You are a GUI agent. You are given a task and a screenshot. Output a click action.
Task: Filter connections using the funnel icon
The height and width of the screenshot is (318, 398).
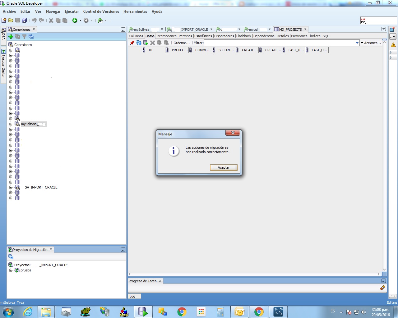(24, 36)
